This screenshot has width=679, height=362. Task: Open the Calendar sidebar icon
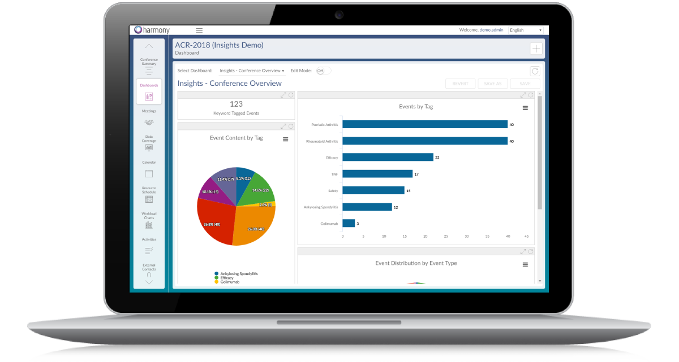[x=149, y=173]
